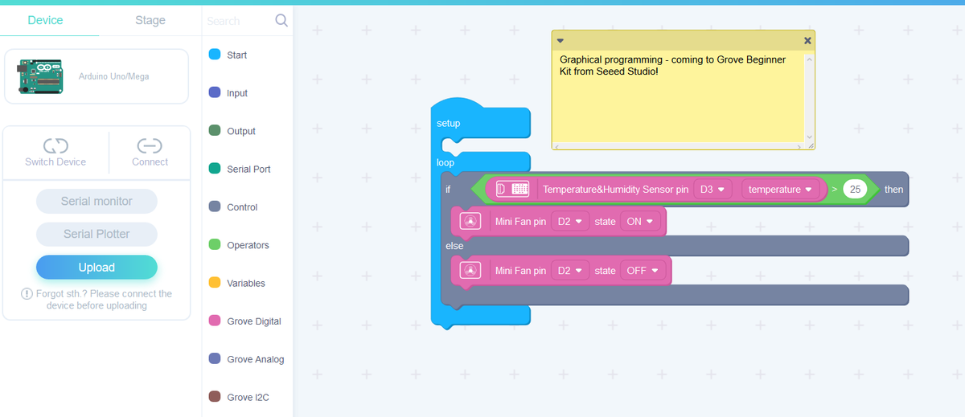Viewport: 965px width, 417px height.
Task: Open the OFF state dropdown
Action: point(643,271)
